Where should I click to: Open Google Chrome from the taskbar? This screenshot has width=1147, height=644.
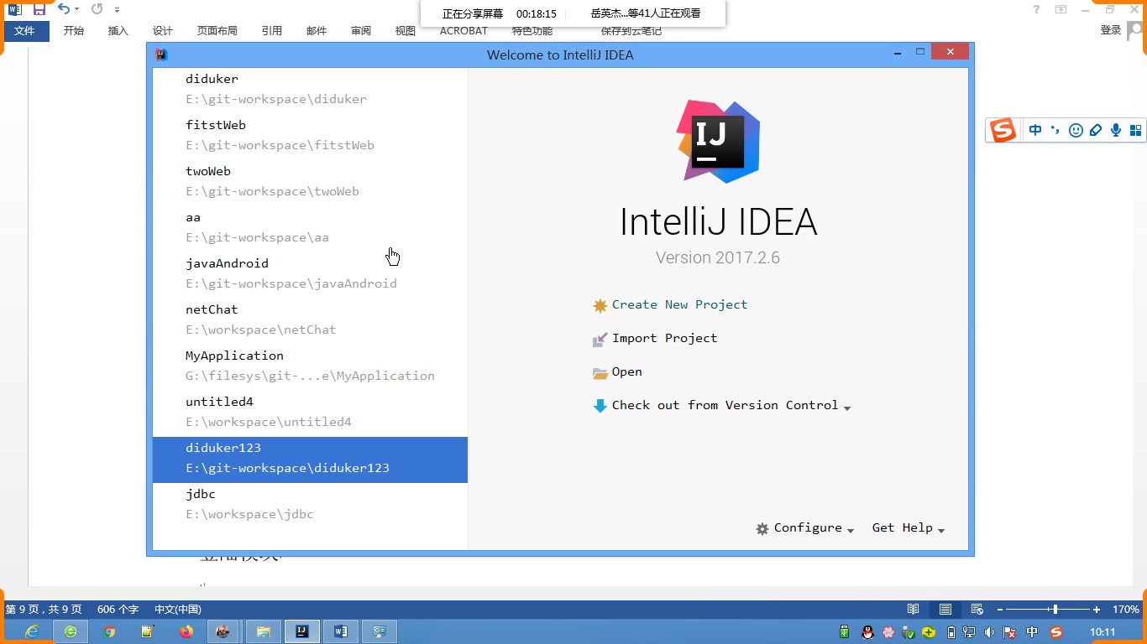pyautogui.click(x=110, y=631)
